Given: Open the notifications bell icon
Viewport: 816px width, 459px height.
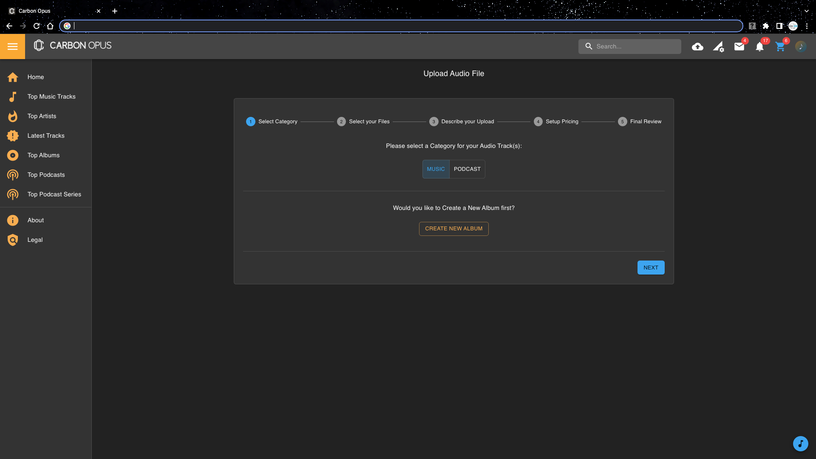Looking at the screenshot, I should click(x=759, y=47).
